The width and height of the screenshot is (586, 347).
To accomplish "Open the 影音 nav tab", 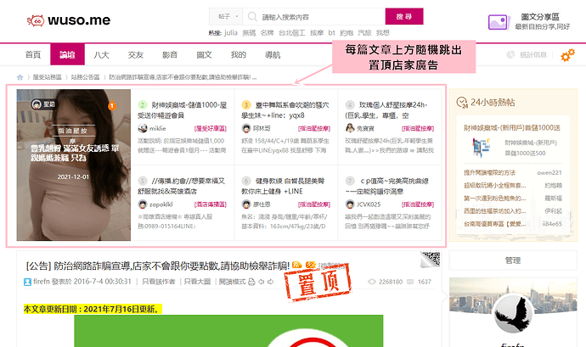I will [170, 55].
